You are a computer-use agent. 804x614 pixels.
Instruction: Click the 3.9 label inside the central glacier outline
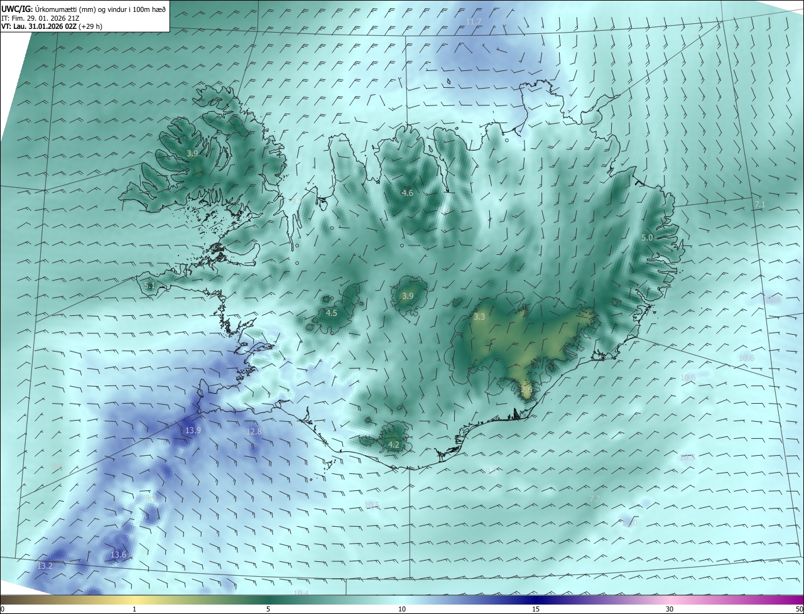point(408,296)
